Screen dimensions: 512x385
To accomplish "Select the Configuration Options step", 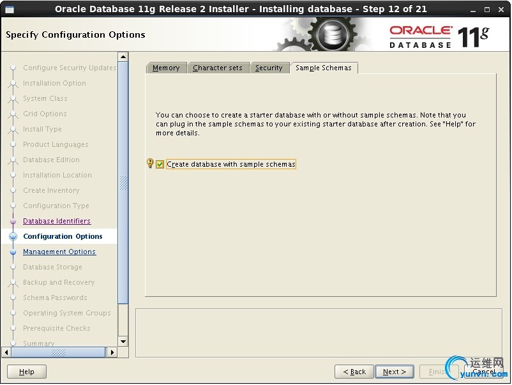I will [x=63, y=236].
